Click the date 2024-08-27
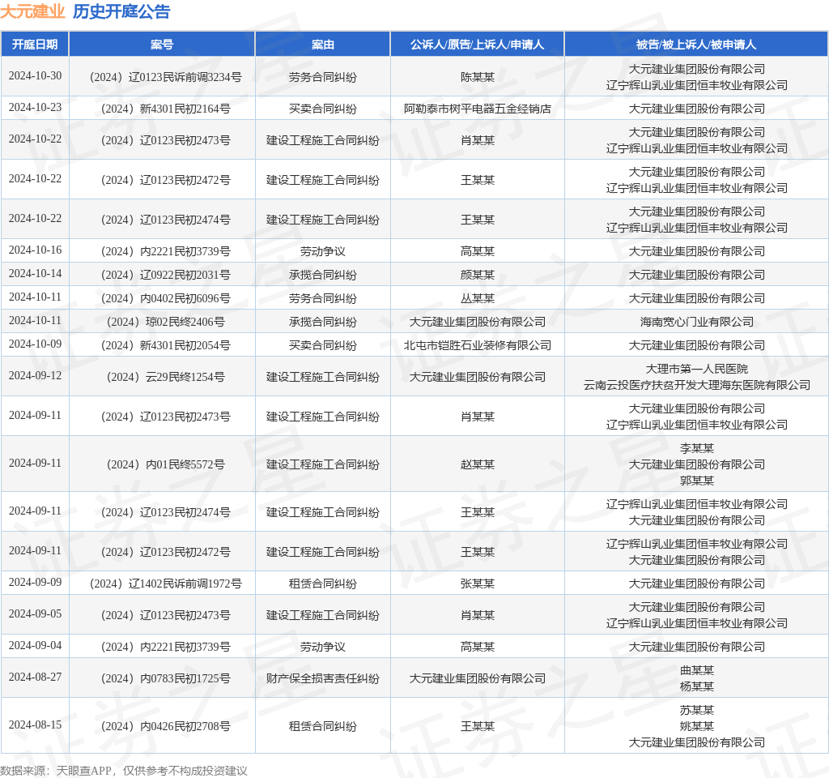This screenshot has width=829, height=778. 35,677
